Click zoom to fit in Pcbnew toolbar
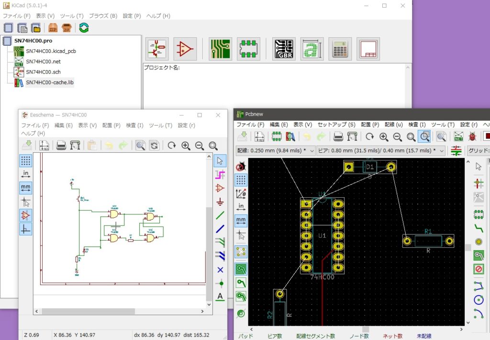Screen dimensions: 490x340 point(411,137)
